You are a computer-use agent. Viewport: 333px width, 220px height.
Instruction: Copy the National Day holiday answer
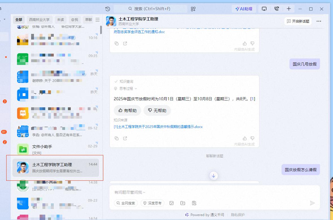117,138
